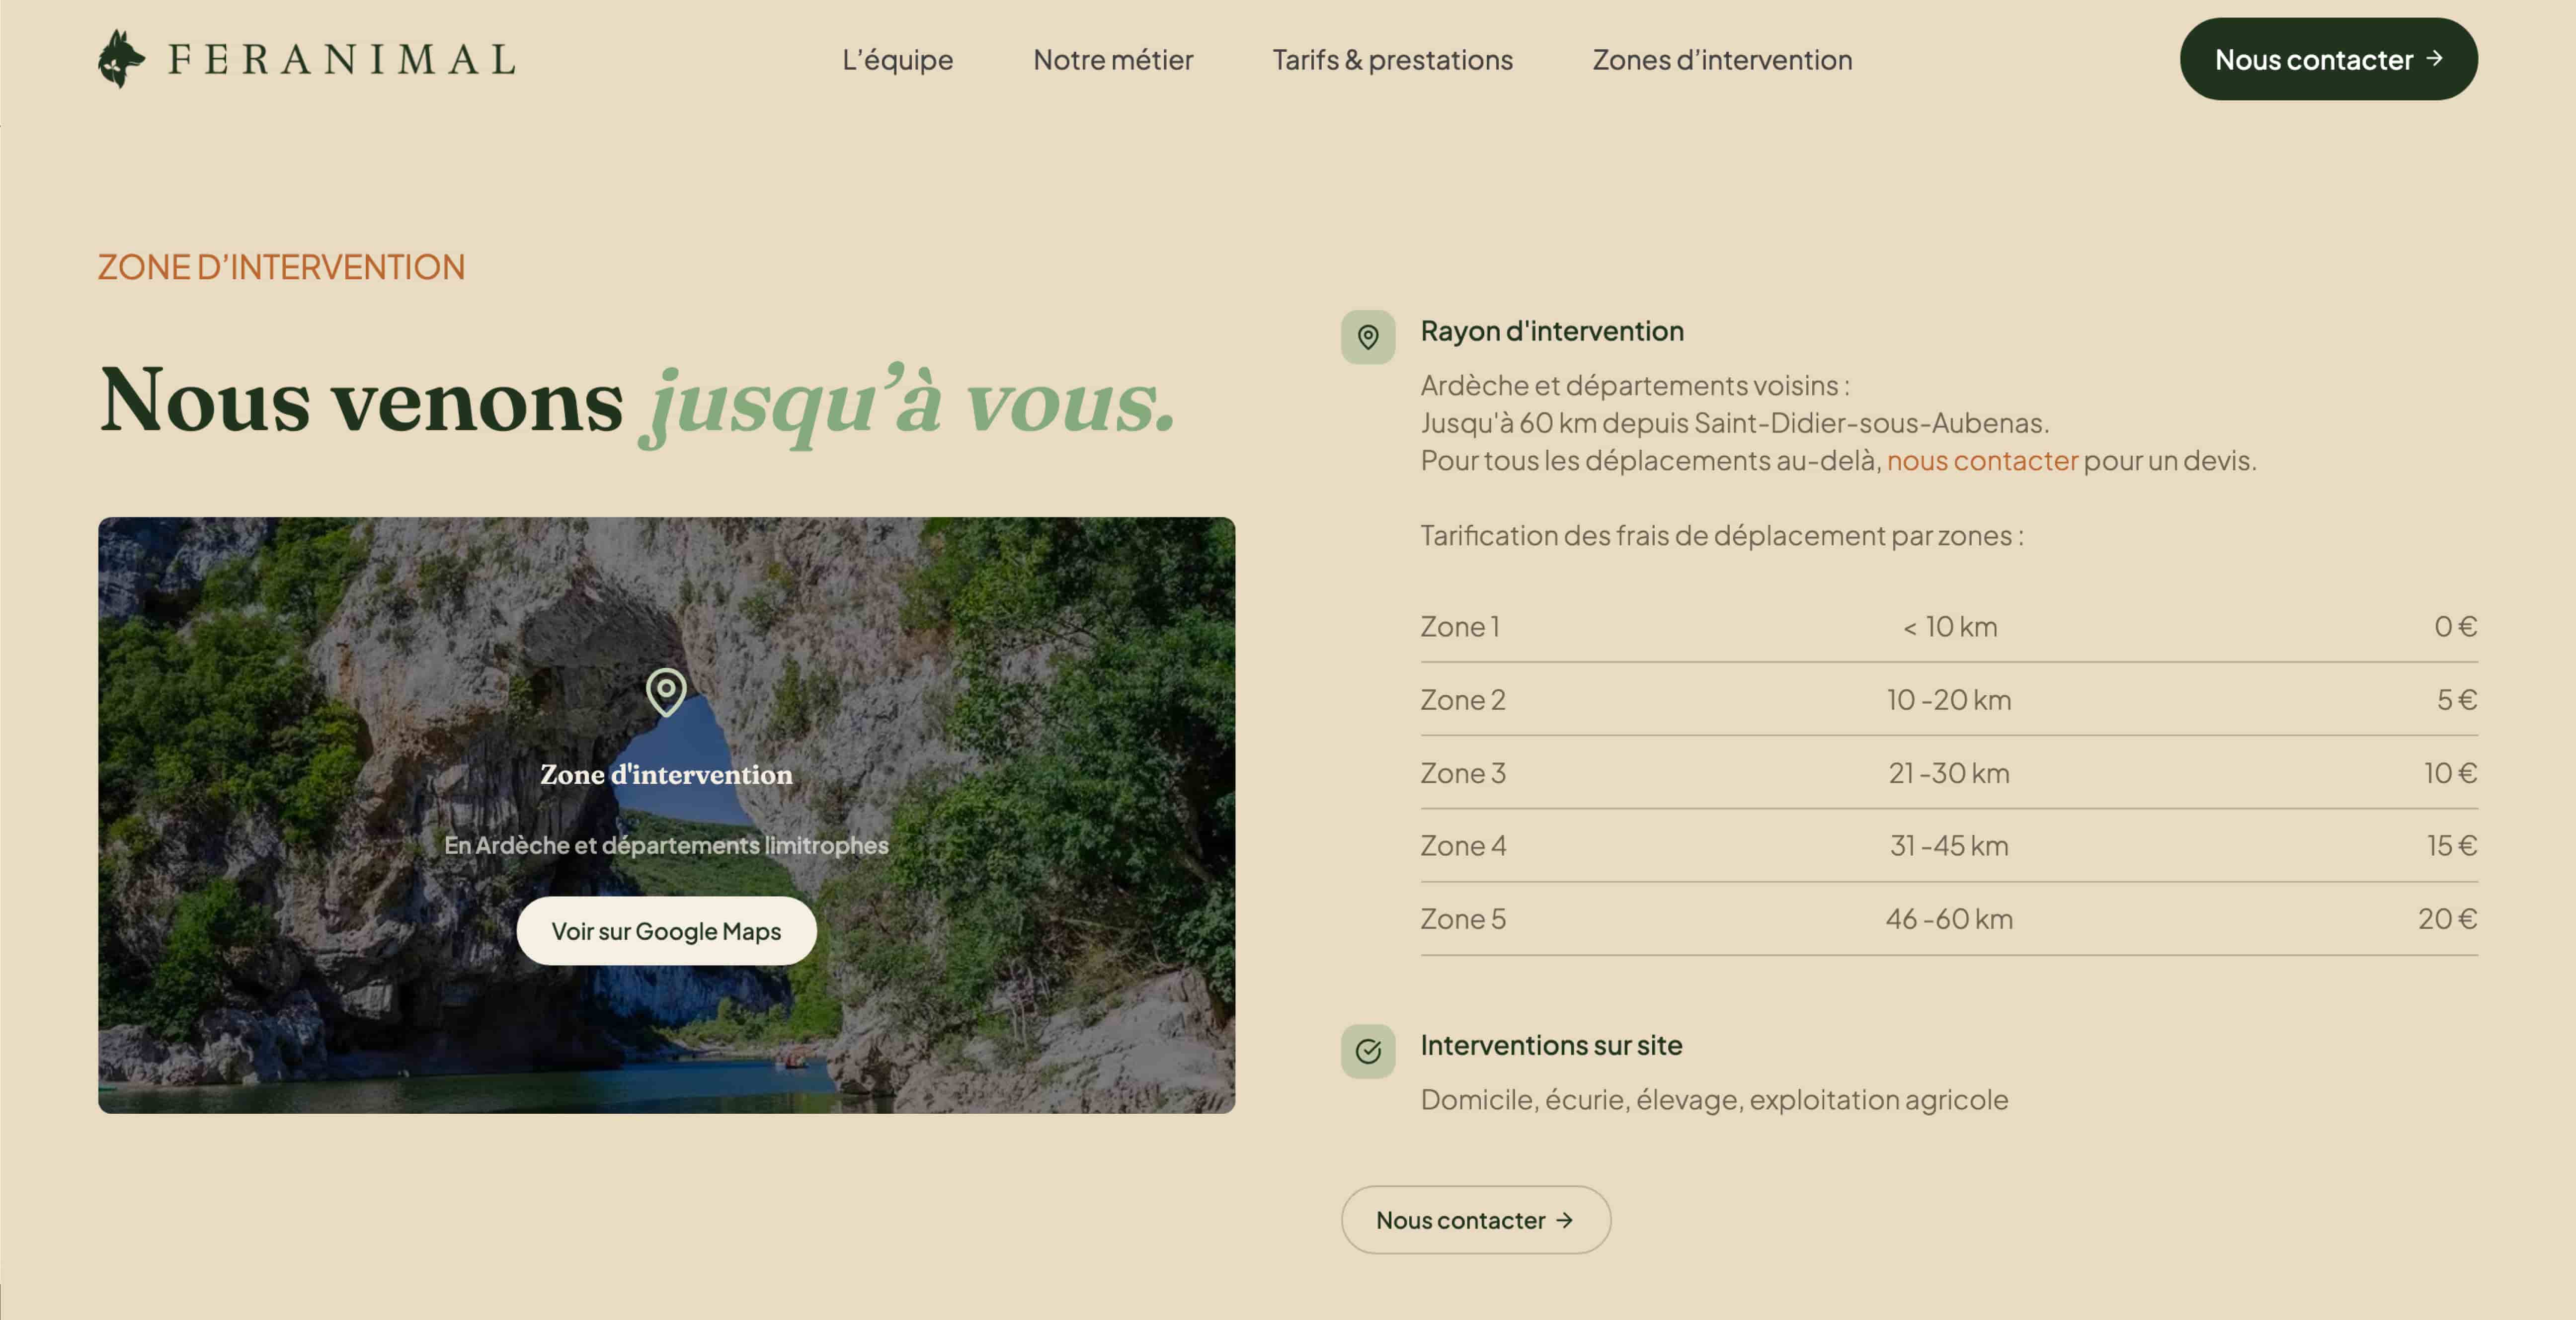
Task: Click the location pin icon beside Rayon d'intervention
Action: 1368,337
